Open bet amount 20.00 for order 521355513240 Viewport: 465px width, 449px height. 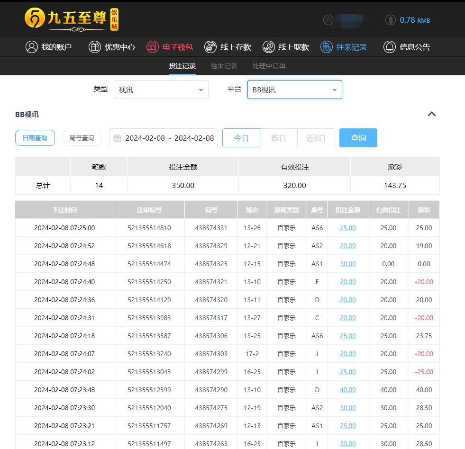(347, 354)
